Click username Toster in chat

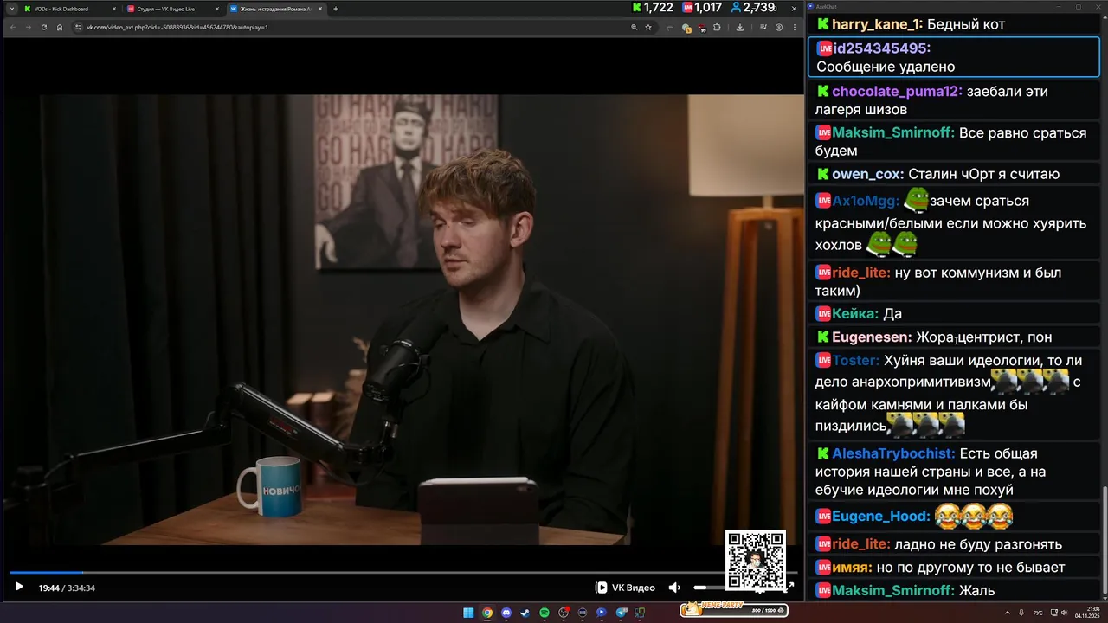856,360
